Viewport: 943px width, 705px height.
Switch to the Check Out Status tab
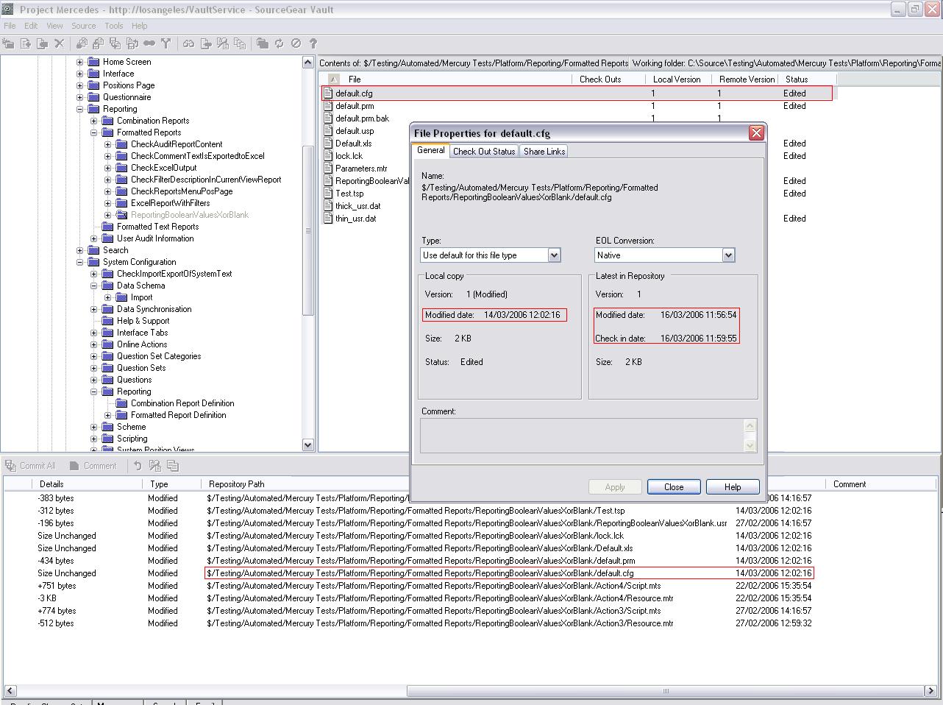[x=484, y=152]
